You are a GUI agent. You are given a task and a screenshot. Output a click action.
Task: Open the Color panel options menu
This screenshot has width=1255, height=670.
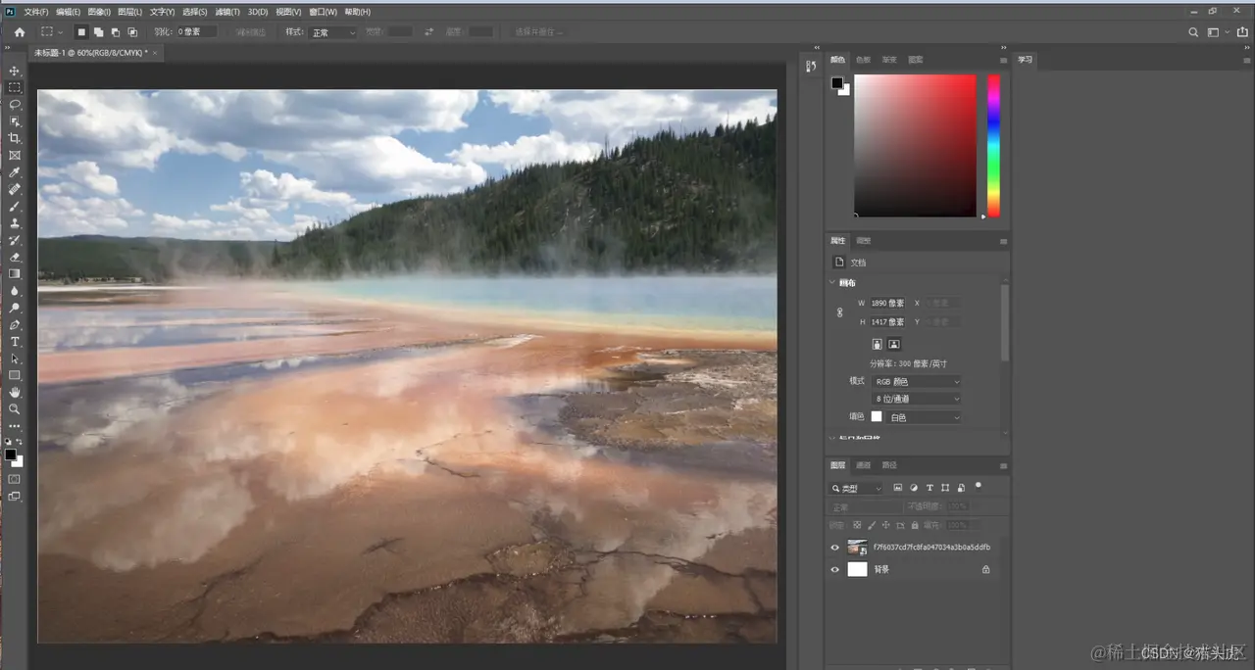[x=1003, y=60]
